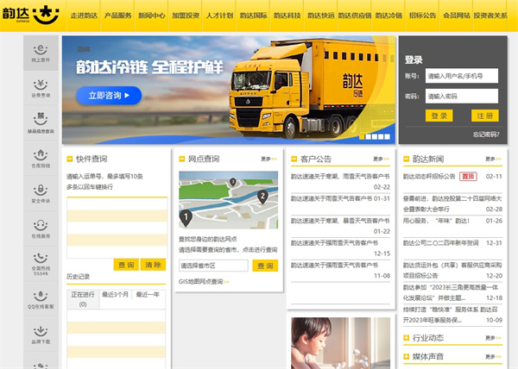Expand 行业动态 with its plus icon
The height and width of the screenshot is (369, 518).
[x=407, y=338]
